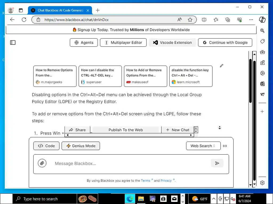Image resolution: width=273 pixels, height=204 pixels.
Task: Activate Read aloud icon in address bar
Action: pos(179,20)
